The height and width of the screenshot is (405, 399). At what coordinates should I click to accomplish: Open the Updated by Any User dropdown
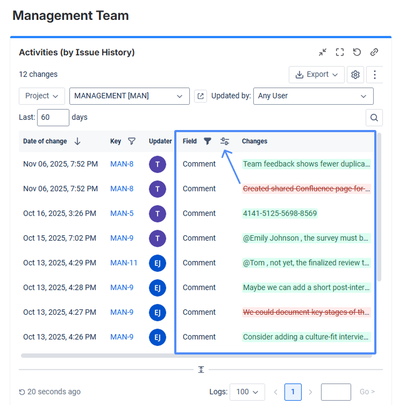click(313, 96)
